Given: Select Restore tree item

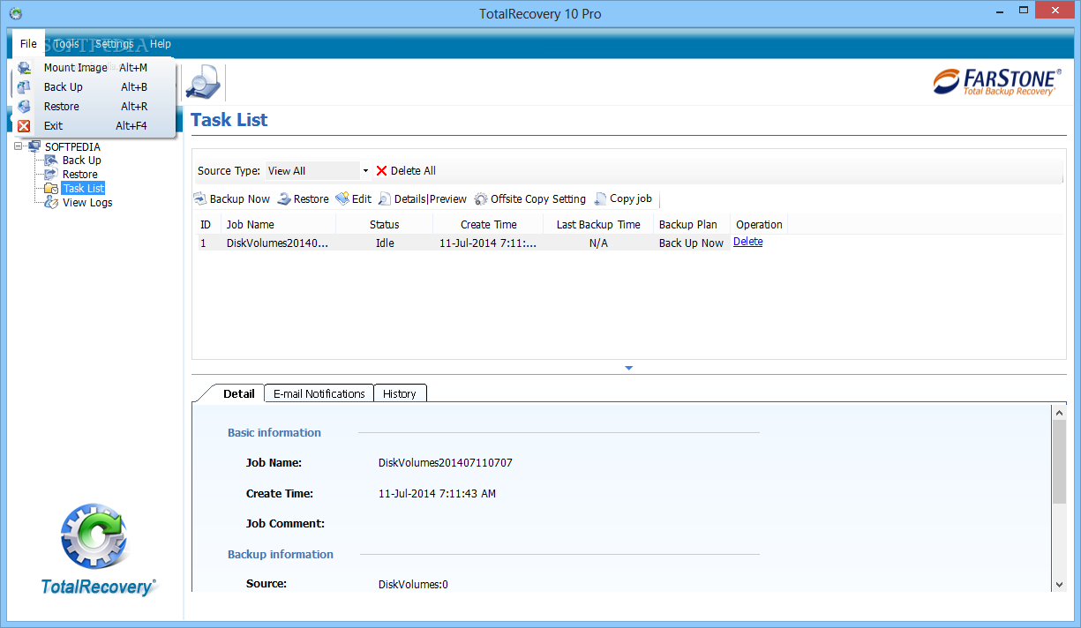Looking at the screenshot, I should point(80,175).
